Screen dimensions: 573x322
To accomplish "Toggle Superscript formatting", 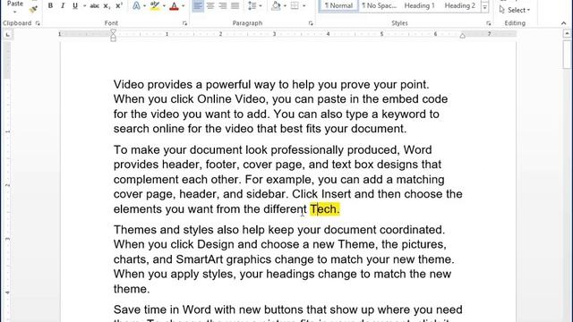I will pyautogui.click(x=119, y=5).
